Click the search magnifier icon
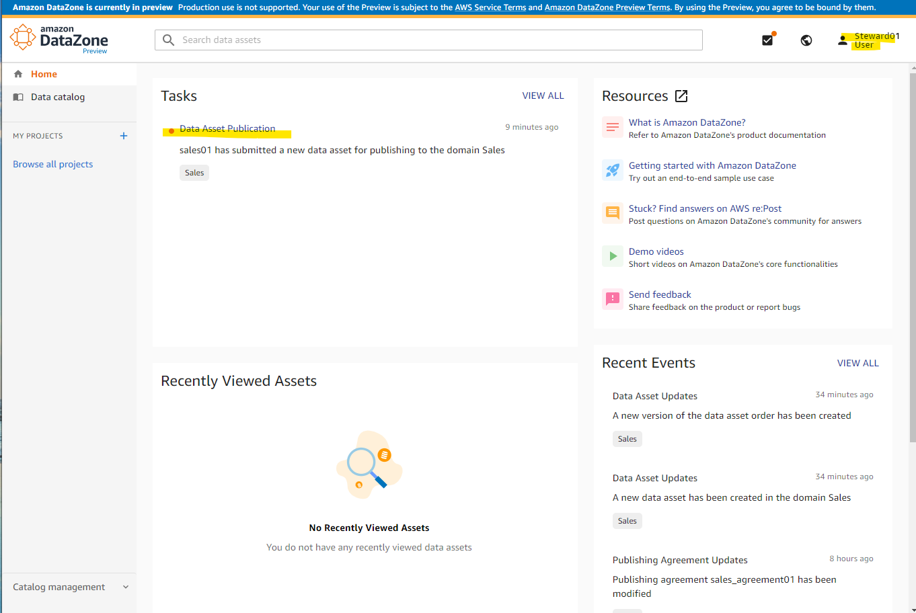 click(169, 40)
